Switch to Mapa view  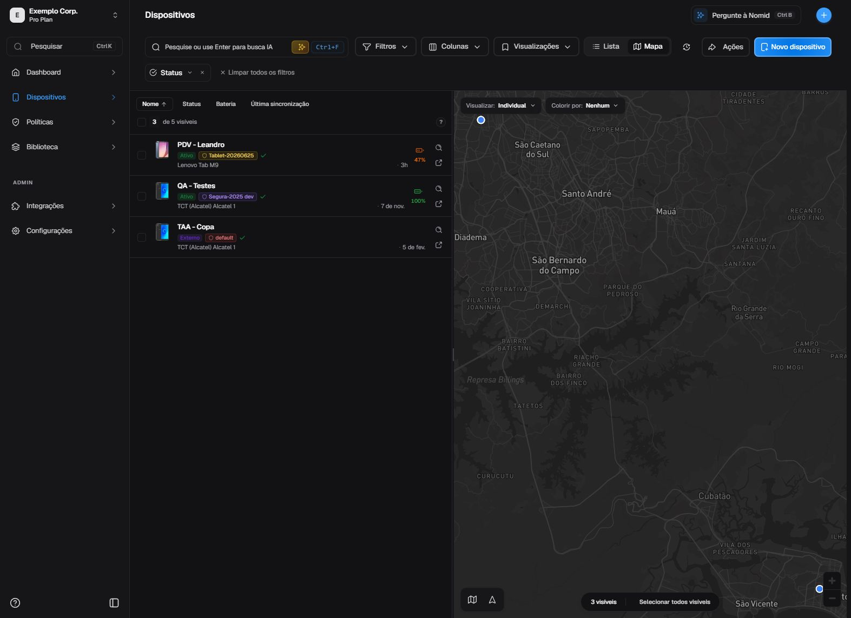pos(648,46)
